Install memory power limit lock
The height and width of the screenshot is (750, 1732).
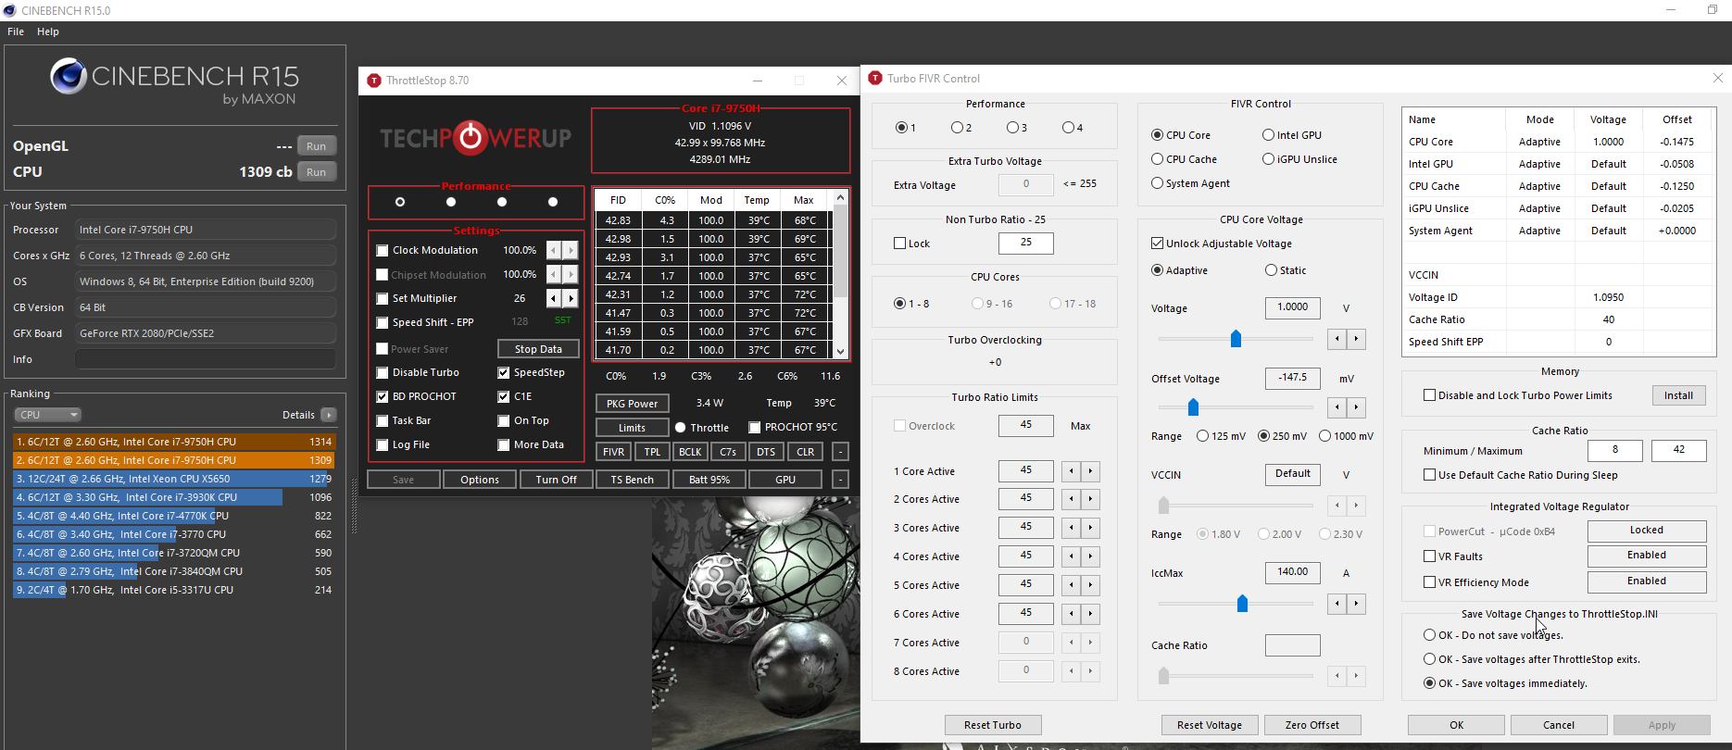1678,395
